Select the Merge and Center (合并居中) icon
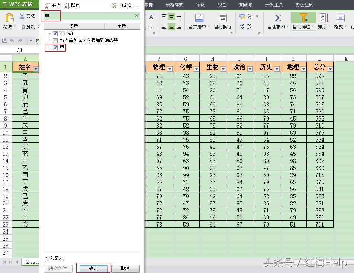Screen dimensions: 354x273 tap(200, 17)
